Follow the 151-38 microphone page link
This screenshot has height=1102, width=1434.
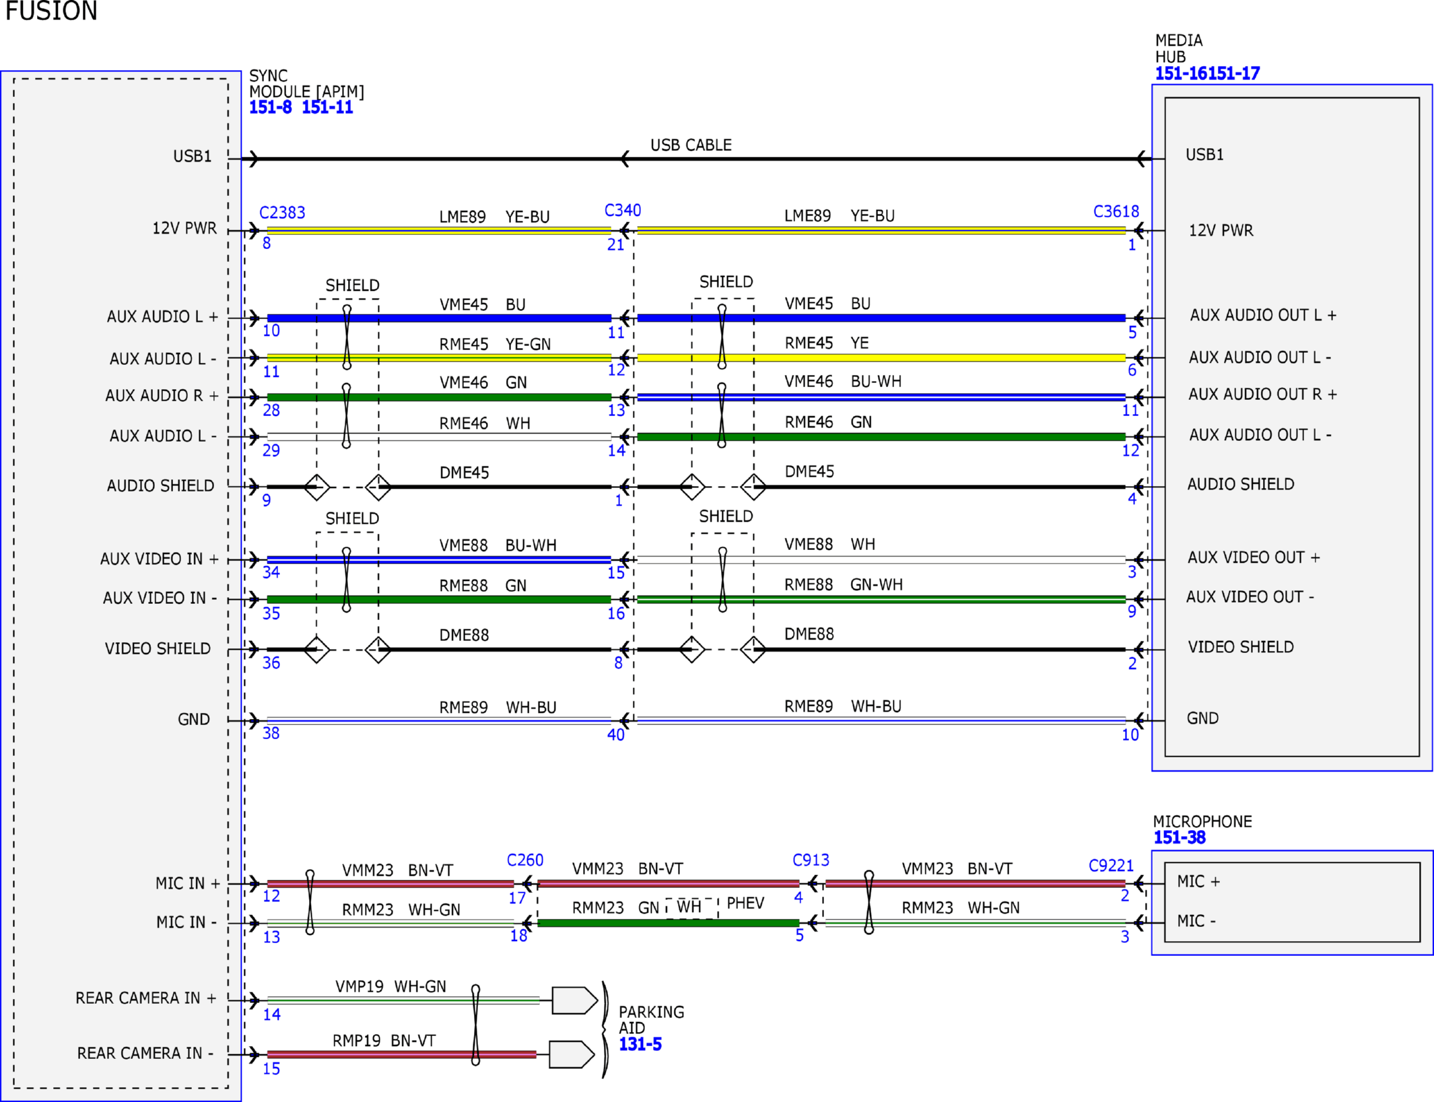[1180, 837]
